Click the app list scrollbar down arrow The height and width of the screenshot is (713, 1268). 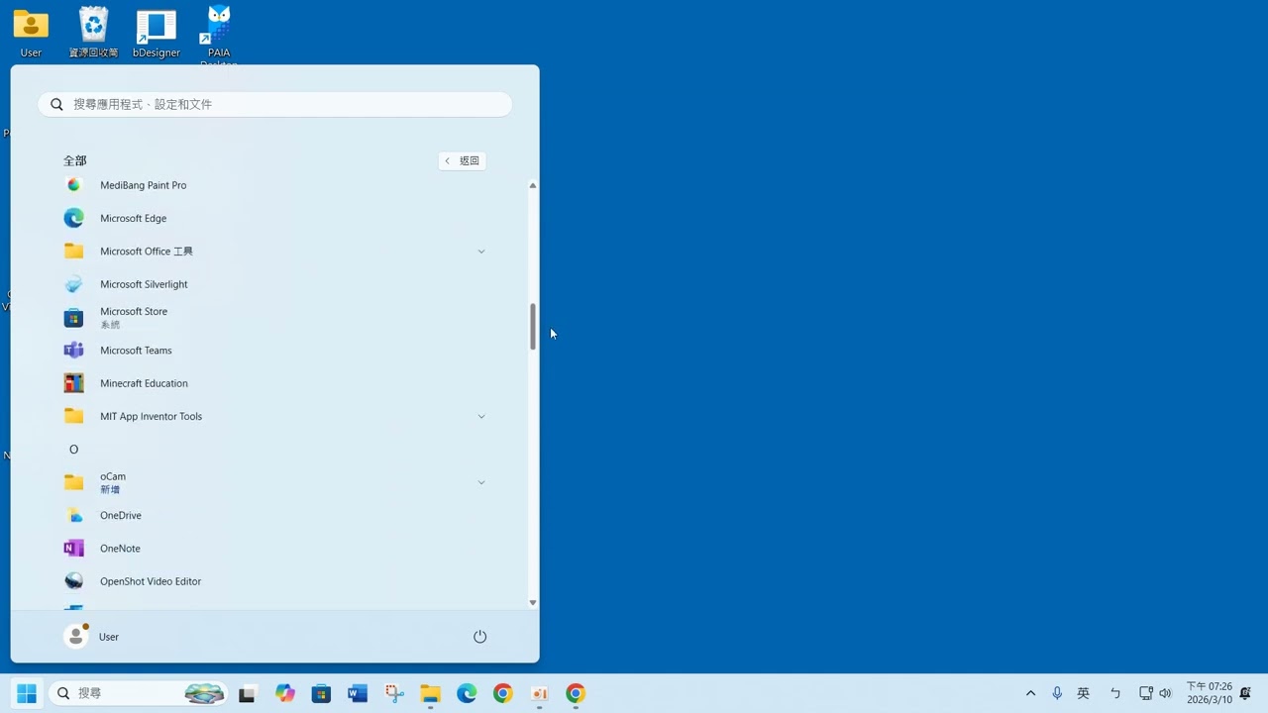click(x=533, y=602)
